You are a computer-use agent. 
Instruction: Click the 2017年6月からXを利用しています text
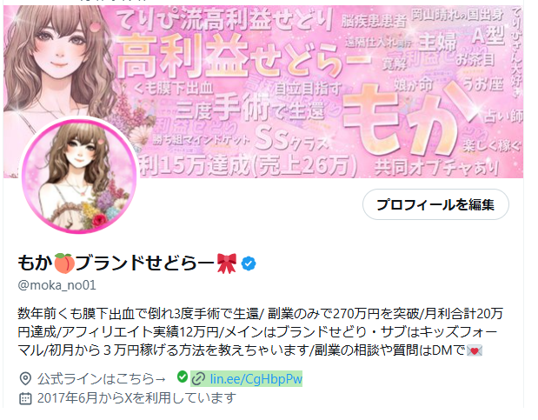click(136, 398)
